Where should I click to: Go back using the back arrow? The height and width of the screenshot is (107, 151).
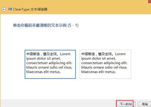pyautogui.click(x=4, y=9)
